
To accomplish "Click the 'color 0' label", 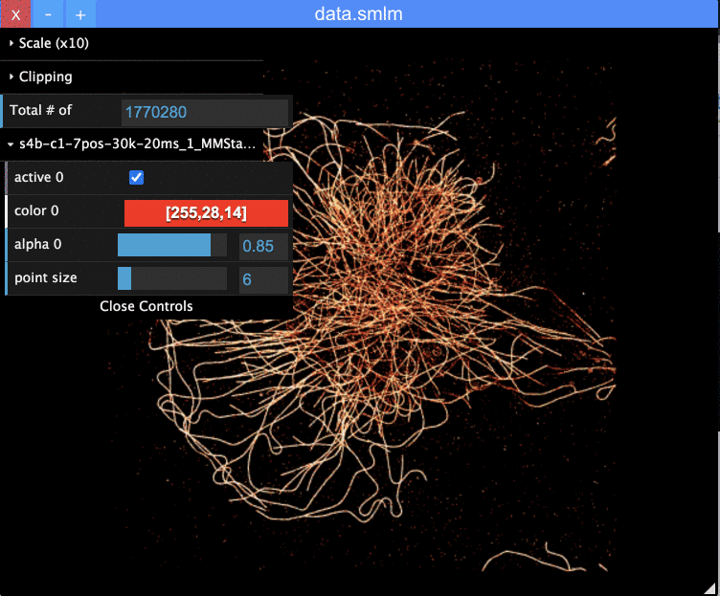I will coord(36,211).
